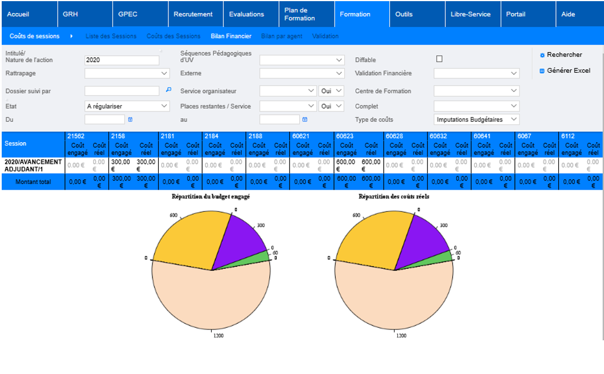Viewport: 604px width, 374px height.
Task: Switch to the Plan de Formation tab
Action: point(300,14)
